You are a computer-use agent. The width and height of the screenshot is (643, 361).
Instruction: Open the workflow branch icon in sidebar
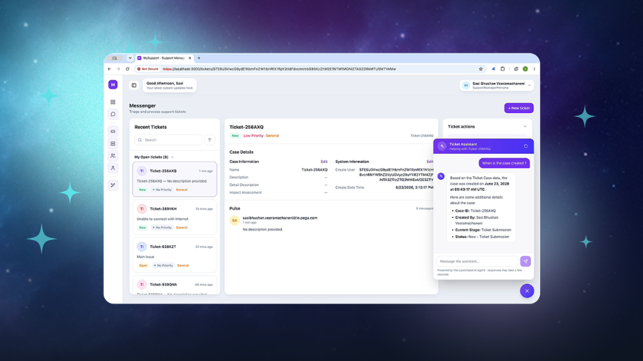113,185
